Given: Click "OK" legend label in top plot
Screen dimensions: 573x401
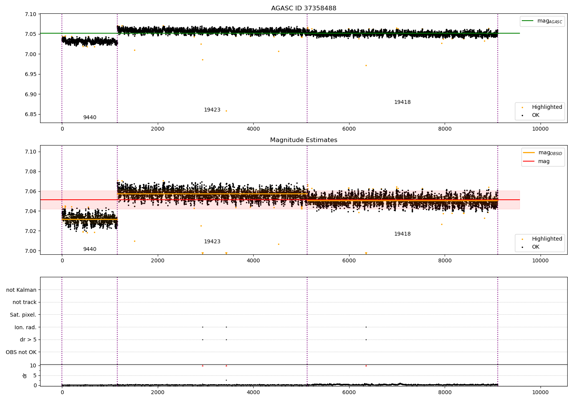Looking at the screenshot, I should click(536, 115).
